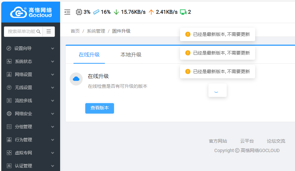Viewport: 295px width, 171px height.
Task: Click the green download speed arrow
Action: point(116,12)
